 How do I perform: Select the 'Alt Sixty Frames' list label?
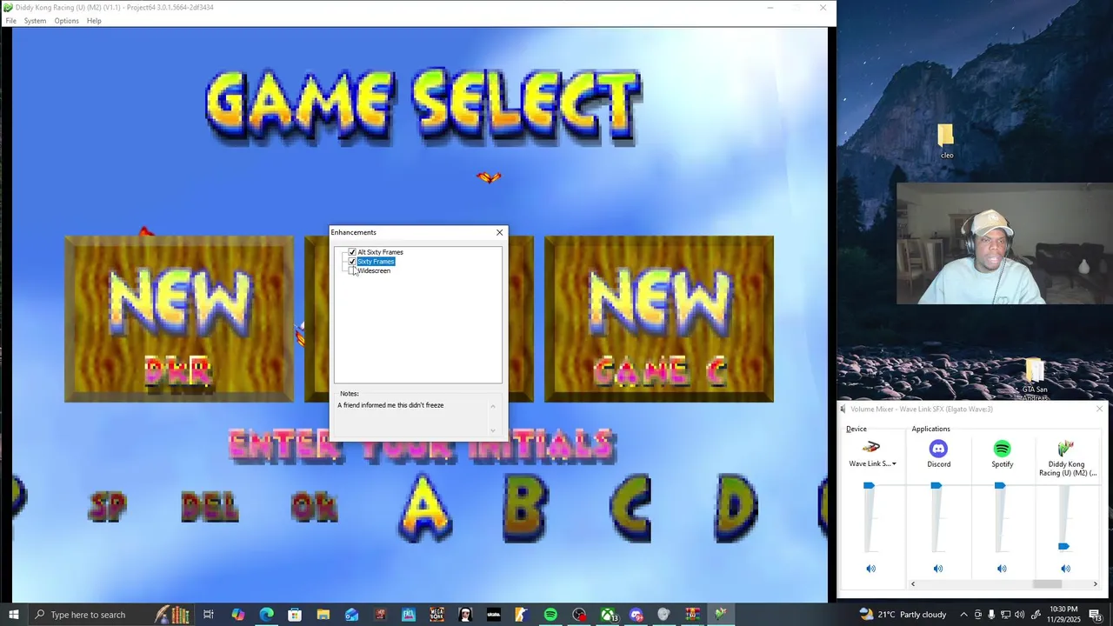point(380,252)
